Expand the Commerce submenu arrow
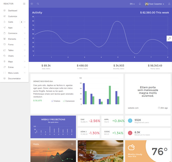Screen dimensions: 172x162 25,33
